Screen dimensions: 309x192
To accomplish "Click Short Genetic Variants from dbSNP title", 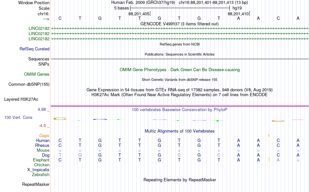I will 180,80.
